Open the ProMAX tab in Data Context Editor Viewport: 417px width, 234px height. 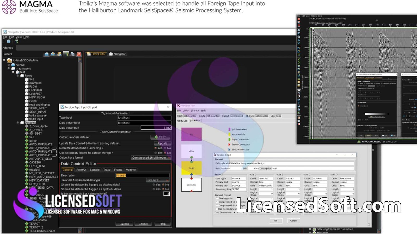81,170
